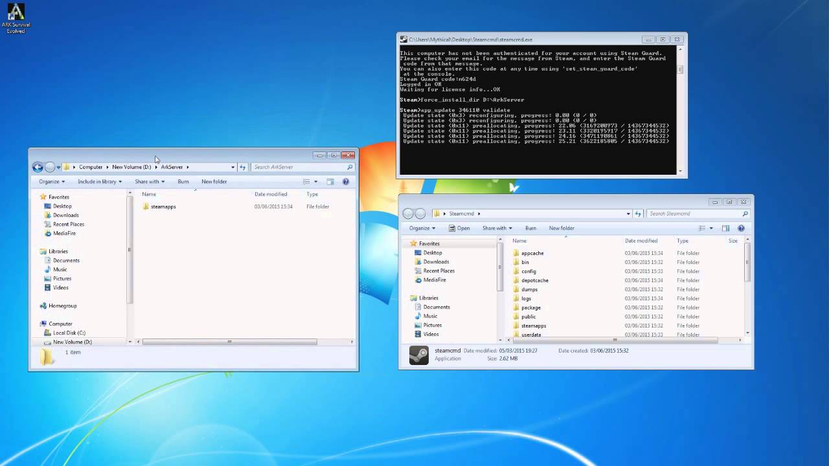
Task: Open Include in library dropdown in ArkServer
Action: pyautogui.click(x=100, y=182)
